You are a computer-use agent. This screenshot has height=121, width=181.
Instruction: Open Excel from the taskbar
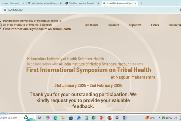coord(94,118)
